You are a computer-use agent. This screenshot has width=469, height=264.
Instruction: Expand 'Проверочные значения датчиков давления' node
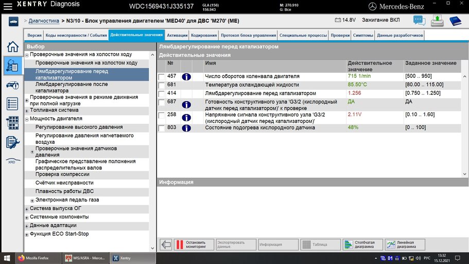[x=32, y=152]
